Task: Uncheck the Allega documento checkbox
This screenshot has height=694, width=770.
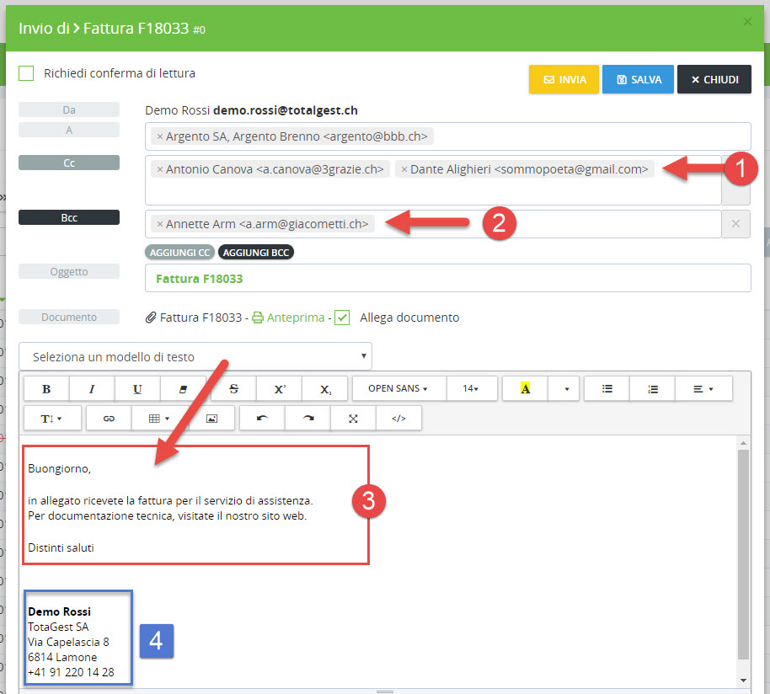Action: click(342, 318)
